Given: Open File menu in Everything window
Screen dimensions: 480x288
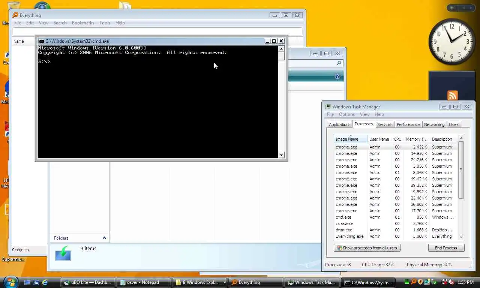Looking at the screenshot, I should coord(18,23).
